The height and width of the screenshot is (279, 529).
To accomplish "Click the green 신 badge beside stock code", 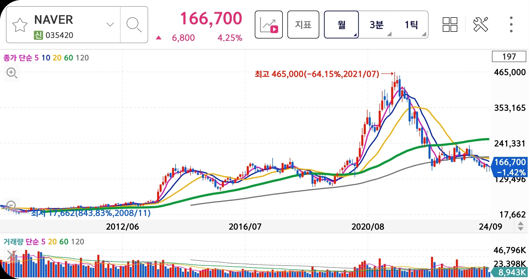I will click(38, 35).
